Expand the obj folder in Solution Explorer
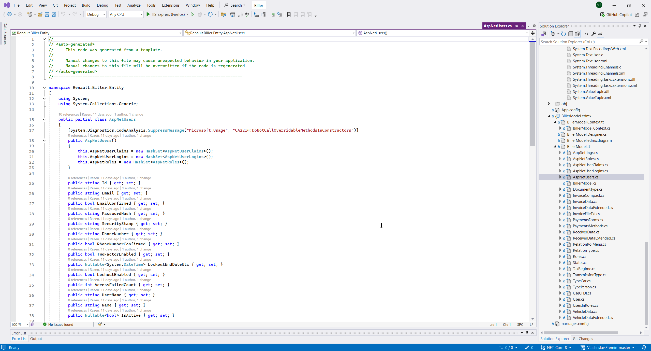The width and height of the screenshot is (651, 351). (x=549, y=104)
